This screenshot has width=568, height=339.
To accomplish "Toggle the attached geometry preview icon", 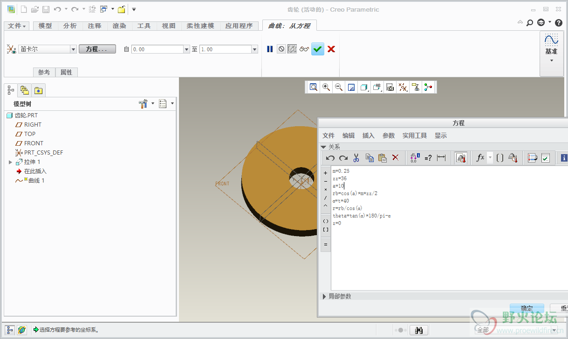I will point(293,49).
